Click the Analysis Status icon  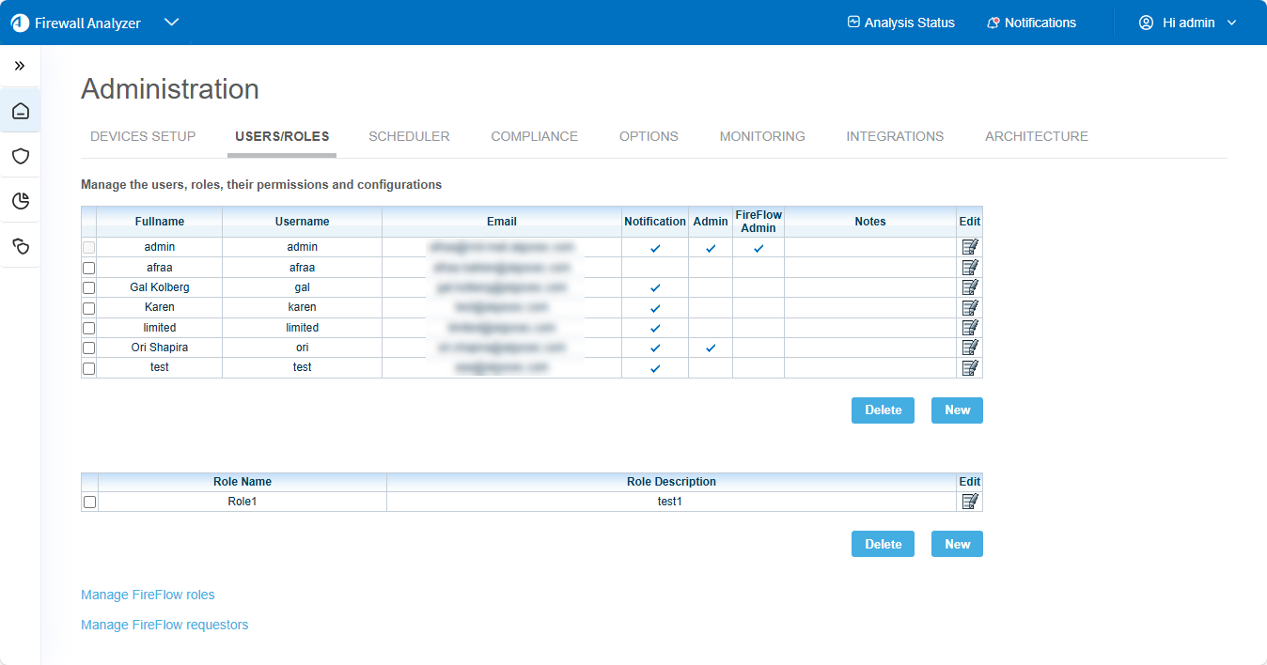(x=853, y=23)
